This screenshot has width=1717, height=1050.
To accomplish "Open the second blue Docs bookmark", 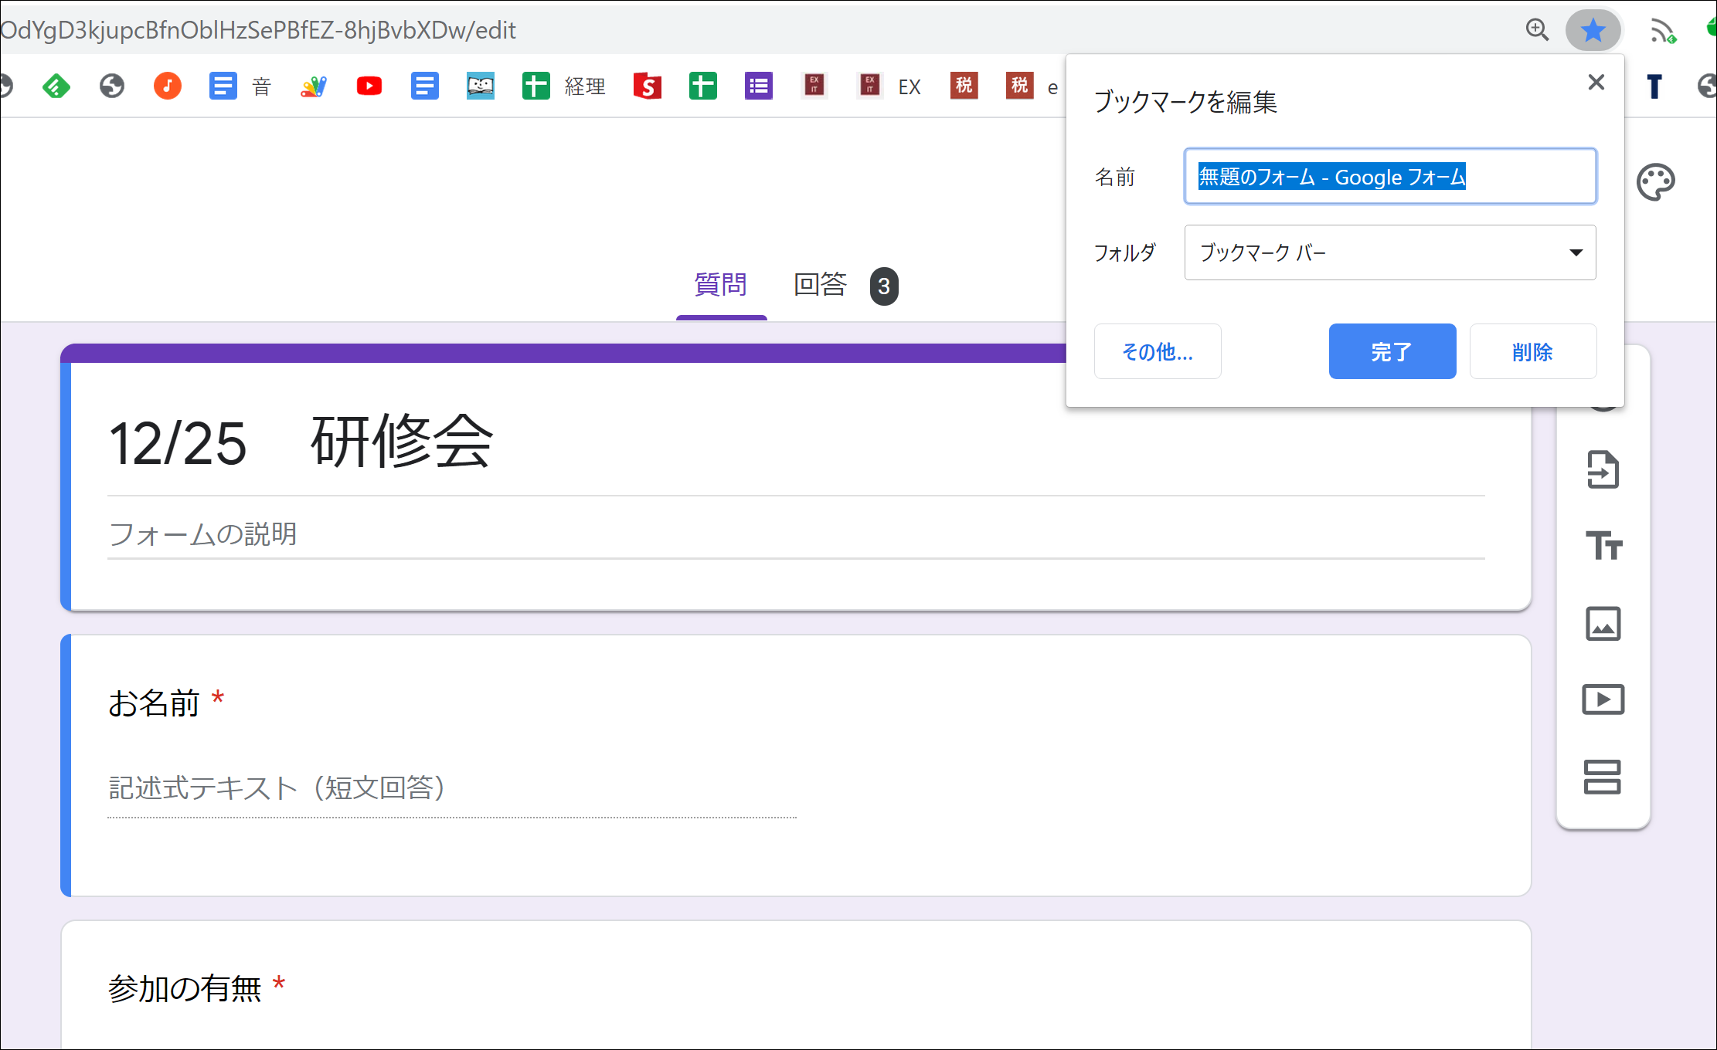I will click(x=425, y=86).
